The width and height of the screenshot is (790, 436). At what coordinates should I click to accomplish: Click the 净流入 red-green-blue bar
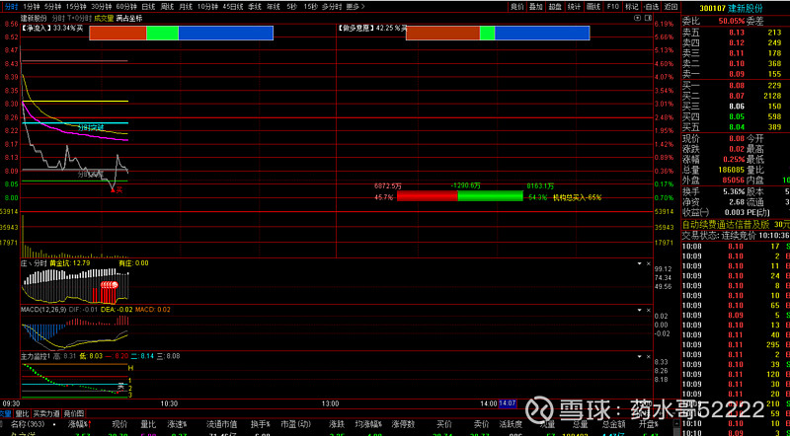[x=181, y=33]
